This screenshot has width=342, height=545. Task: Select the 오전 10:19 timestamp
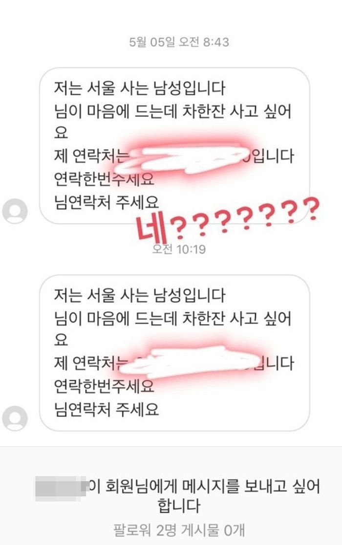179,249
